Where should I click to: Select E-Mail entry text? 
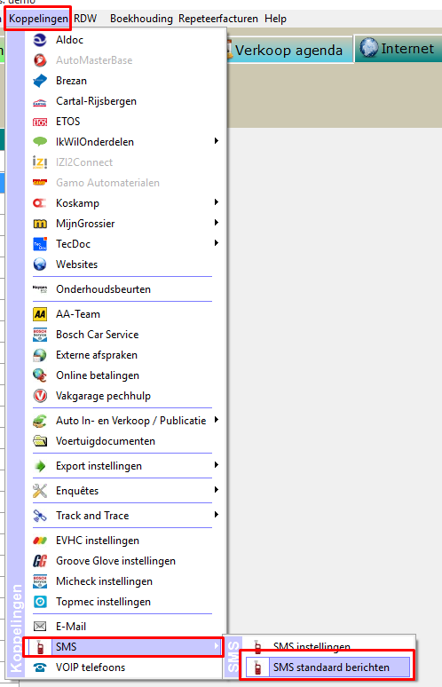tap(71, 627)
